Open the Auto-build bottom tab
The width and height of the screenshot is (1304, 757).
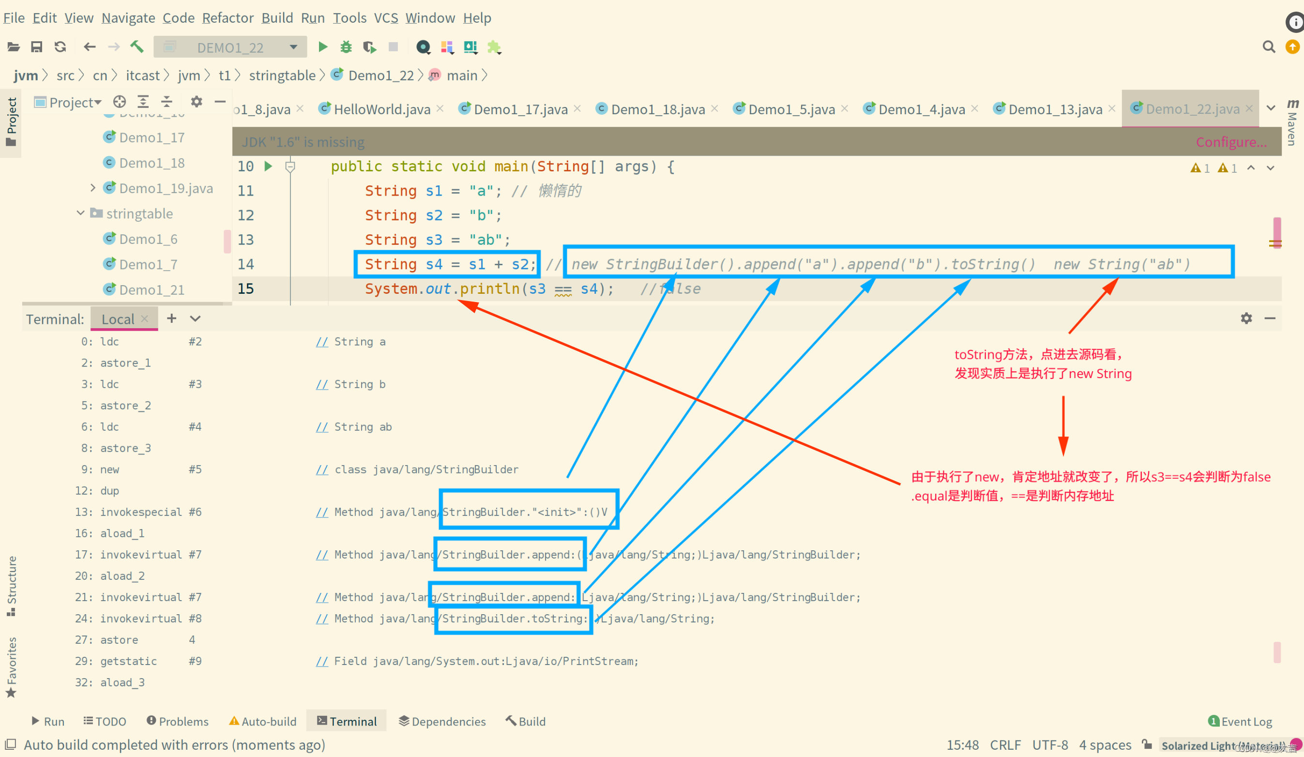tap(262, 721)
